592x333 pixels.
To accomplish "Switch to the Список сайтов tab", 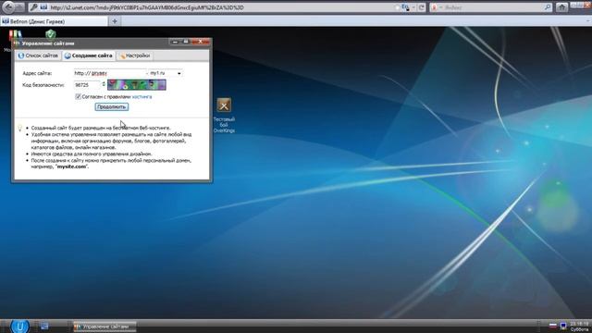I will tap(38, 55).
